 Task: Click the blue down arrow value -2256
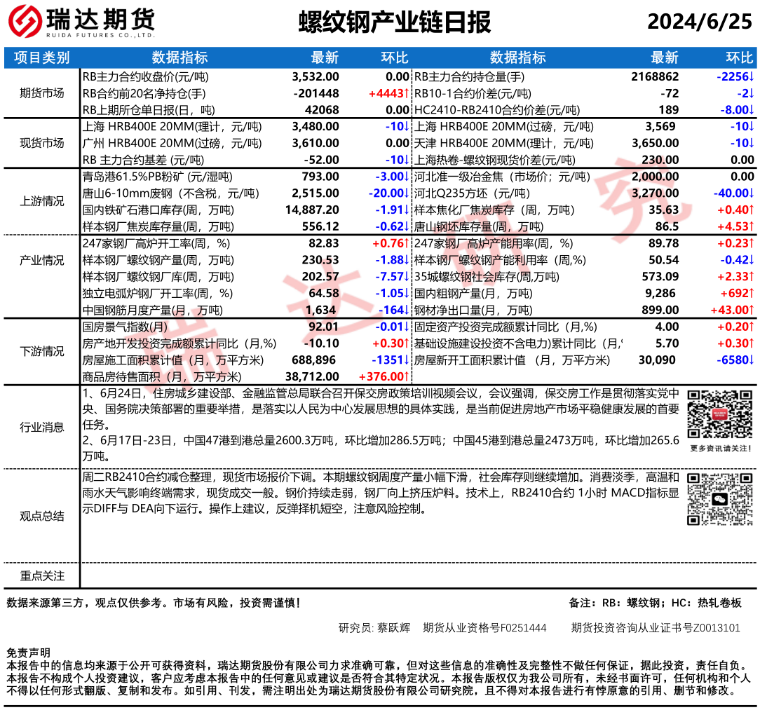pyautogui.click(x=735, y=76)
